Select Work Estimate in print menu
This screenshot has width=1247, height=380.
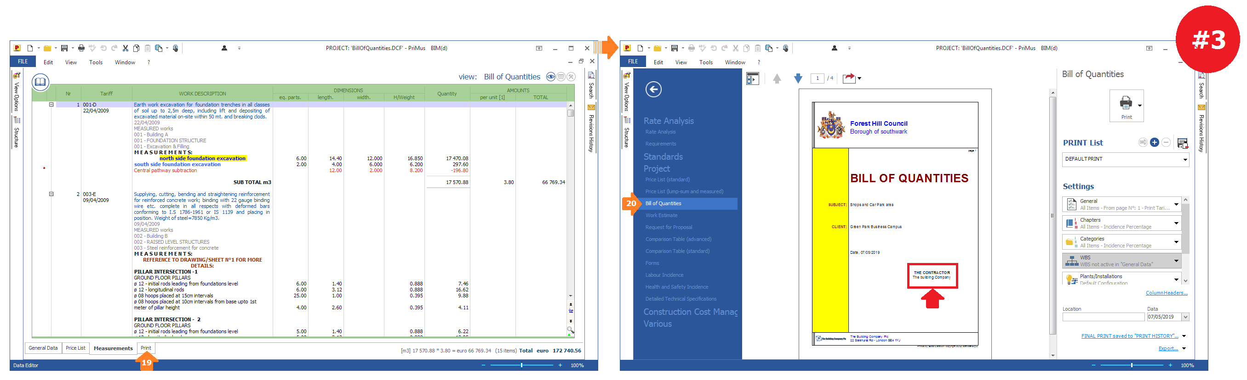click(661, 216)
